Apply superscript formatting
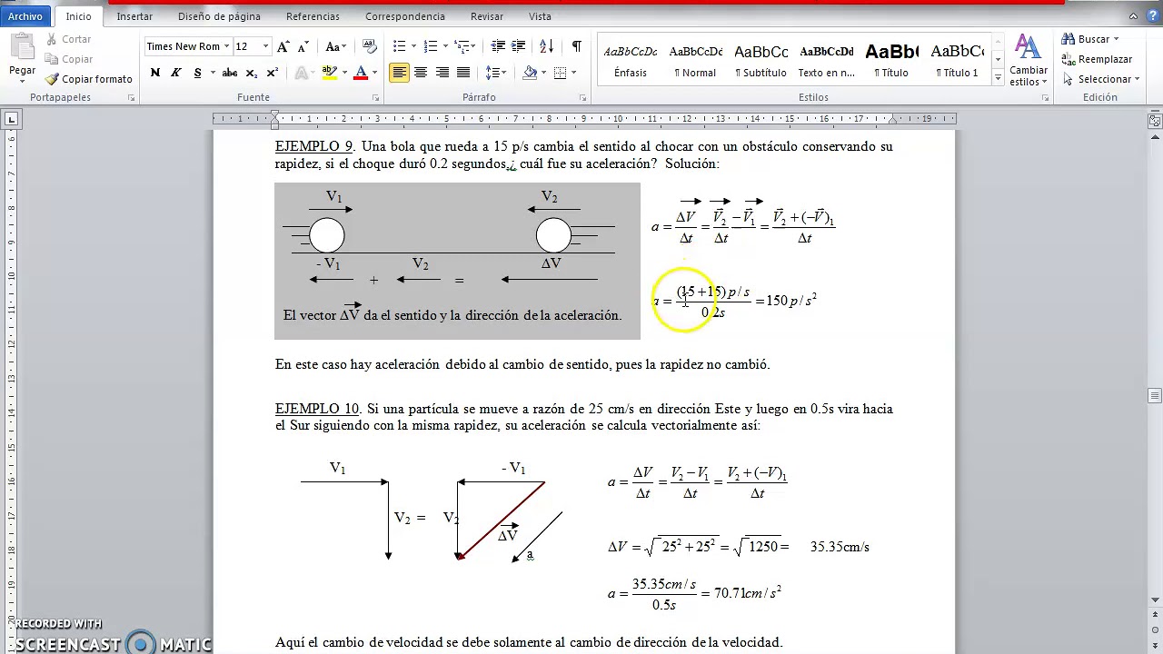This screenshot has height=654, width=1163. pos(272,73)
